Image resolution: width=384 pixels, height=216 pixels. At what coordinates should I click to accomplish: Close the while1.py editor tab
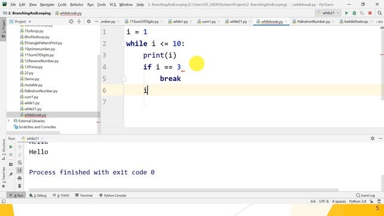[x=191, y=22]
